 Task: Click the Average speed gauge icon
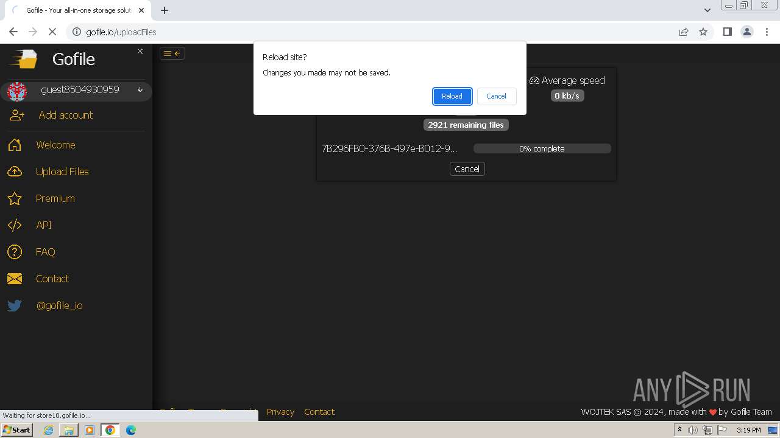pyautogui.click(x=534, y=80)
